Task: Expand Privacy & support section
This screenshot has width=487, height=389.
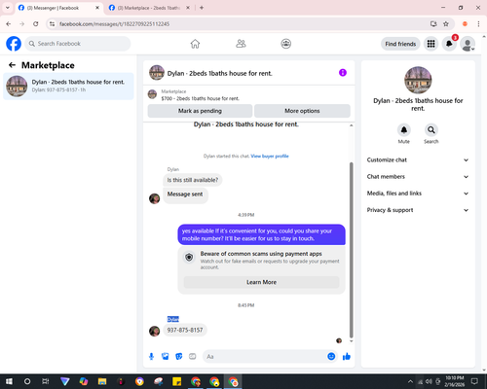Action: (x=418, y=210)
